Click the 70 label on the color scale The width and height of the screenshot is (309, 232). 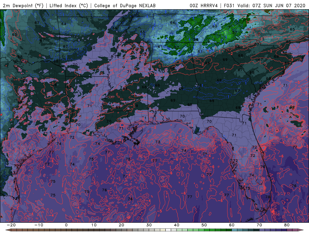(259, 225)
